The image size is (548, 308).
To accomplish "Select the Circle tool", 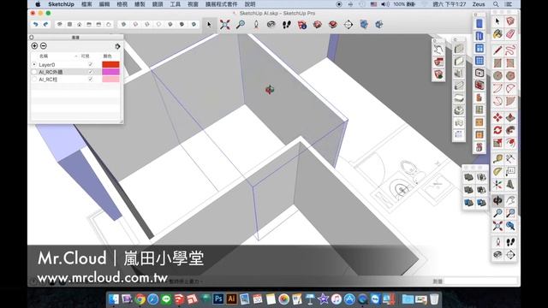I will [x=497, y=75].
